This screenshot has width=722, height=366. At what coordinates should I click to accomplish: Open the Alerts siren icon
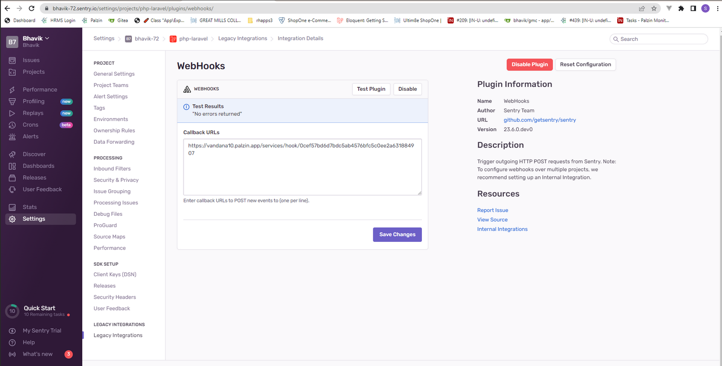pos(12,137)
